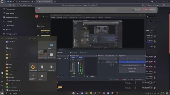Open the Pictures icon in Start menu rail

click(2, 81)
